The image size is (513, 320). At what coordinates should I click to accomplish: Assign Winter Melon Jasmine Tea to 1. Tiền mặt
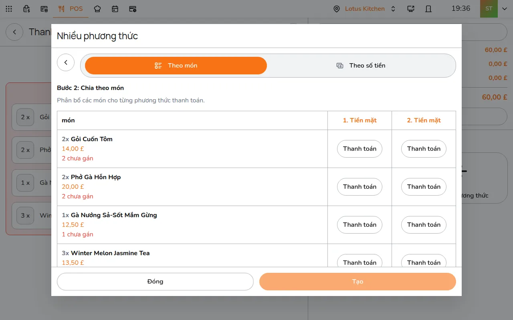tap(360, 261)
